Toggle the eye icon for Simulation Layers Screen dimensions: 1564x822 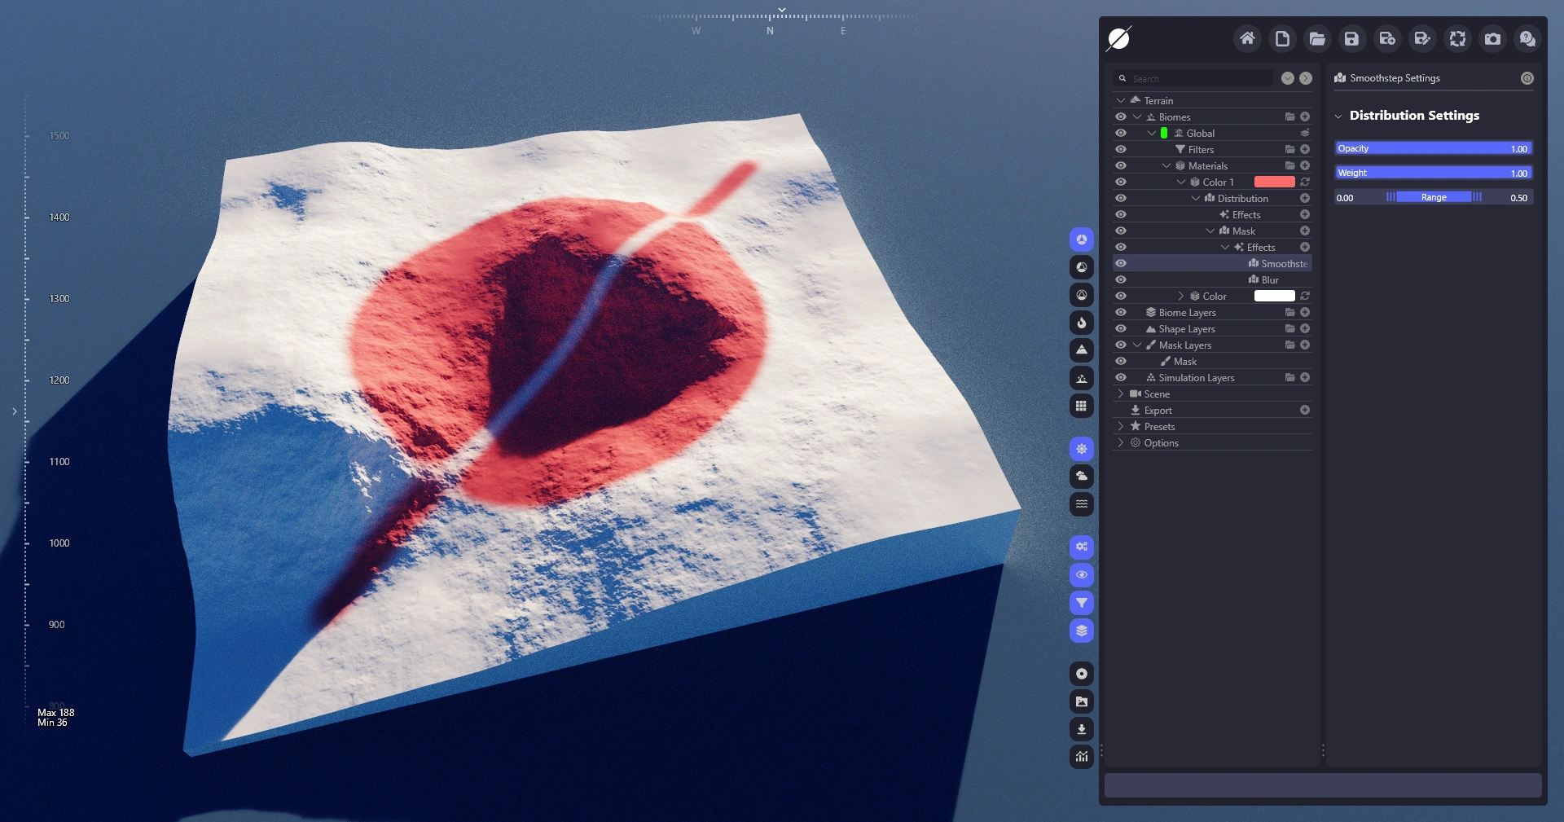1121,378
